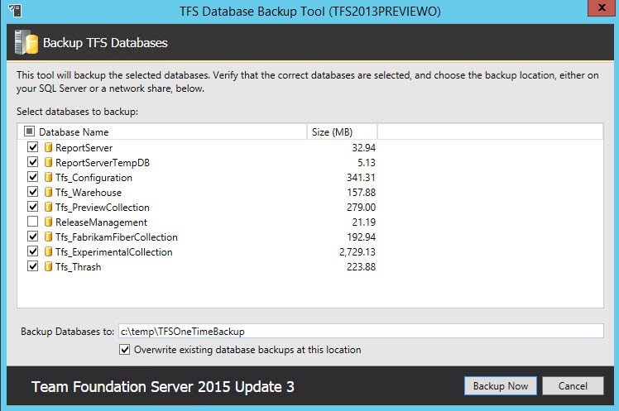The image size is (619, 411).
Task: Click the ReportServerTempDB database icon
Action: tap(48, 163)
